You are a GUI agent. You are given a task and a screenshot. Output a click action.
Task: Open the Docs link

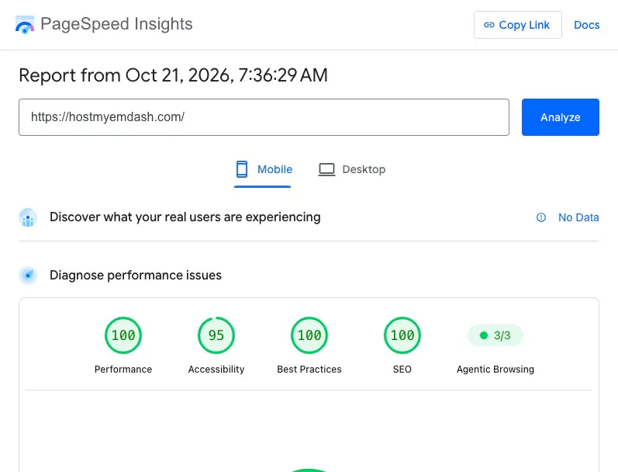[x=586, y=25]
